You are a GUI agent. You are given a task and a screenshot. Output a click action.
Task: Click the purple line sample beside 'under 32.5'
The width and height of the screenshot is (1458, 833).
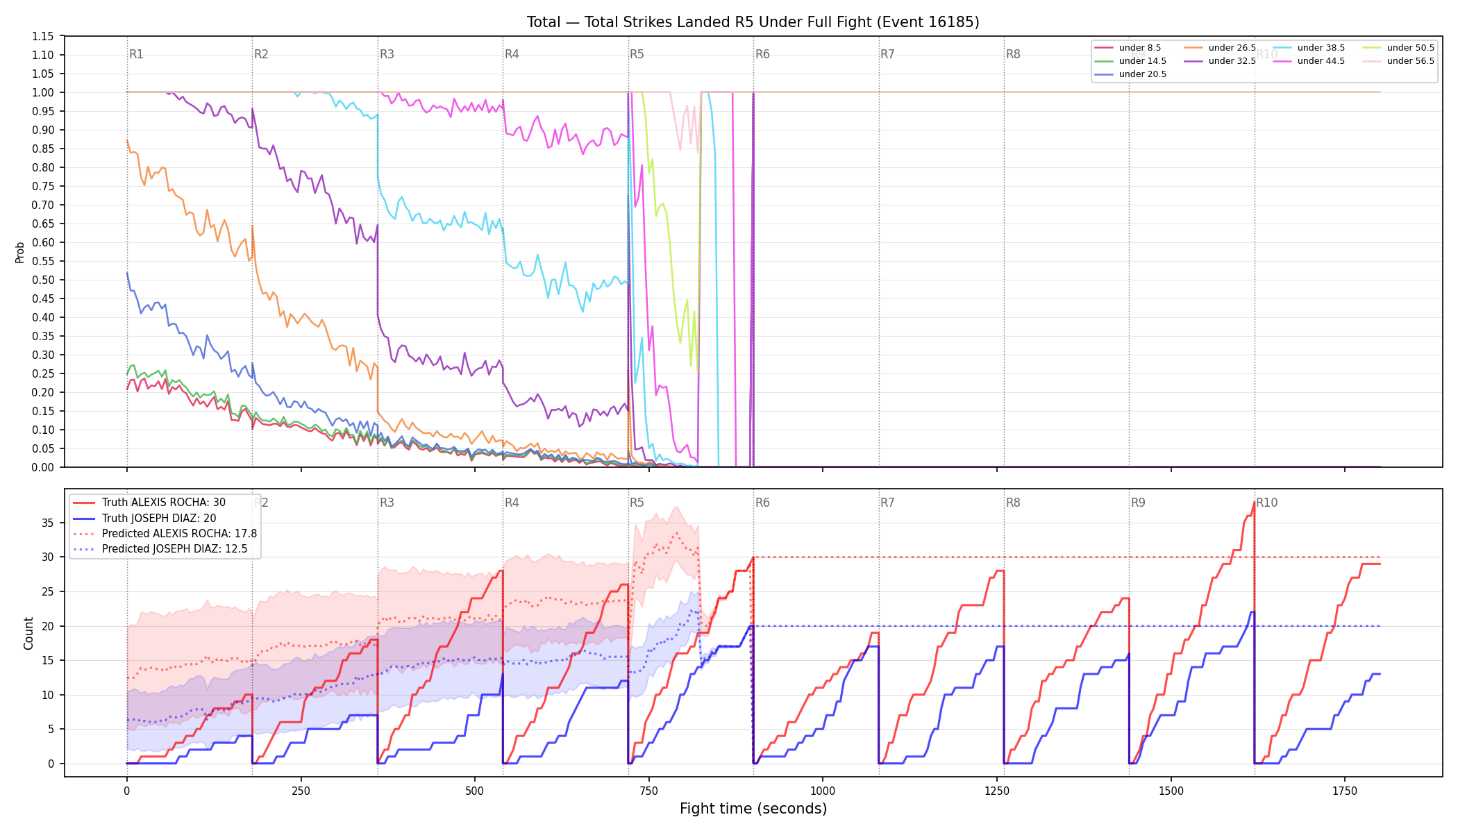tap(1193, 61)
